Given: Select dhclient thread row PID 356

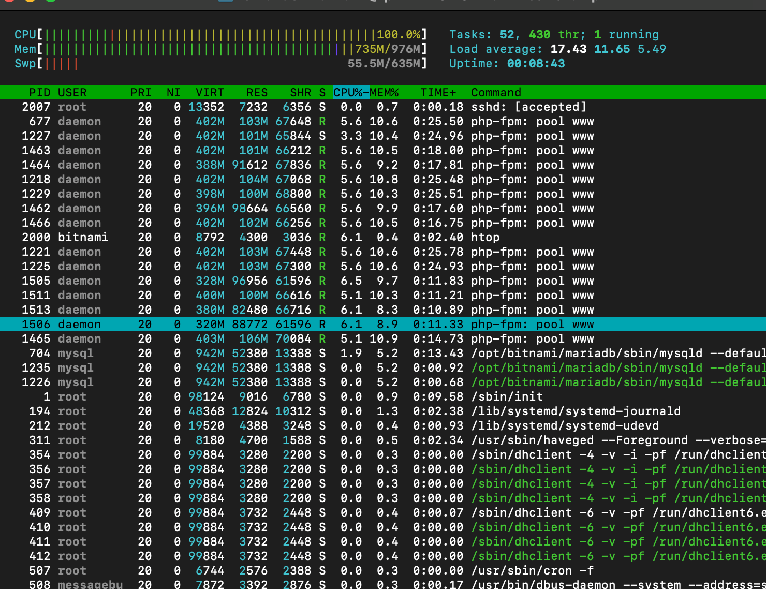Looking at the screenshot, I should click(383, 469).
